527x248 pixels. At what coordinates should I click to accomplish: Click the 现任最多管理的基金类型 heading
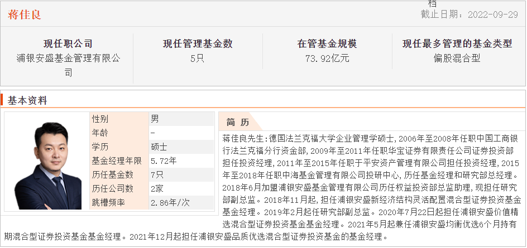click(457, 43)
